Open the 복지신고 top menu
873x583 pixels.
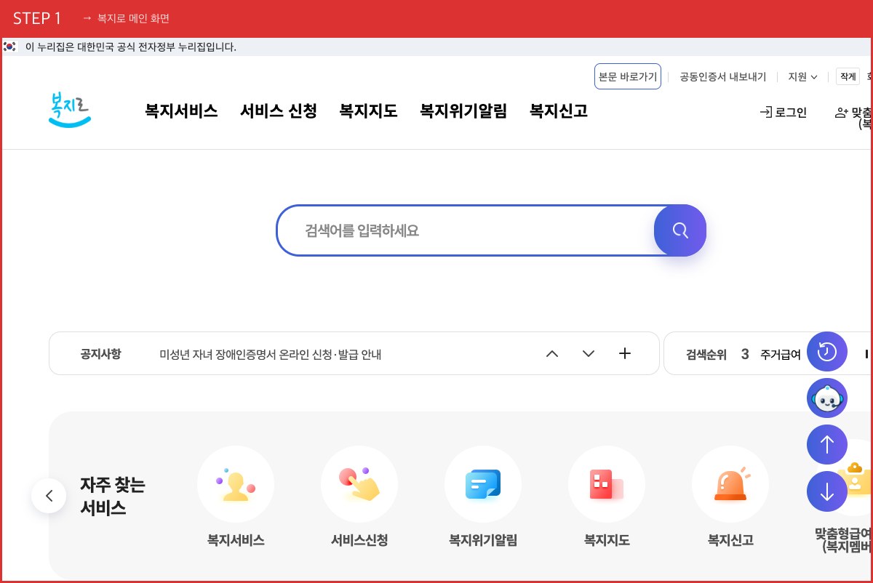pos(559,111)
